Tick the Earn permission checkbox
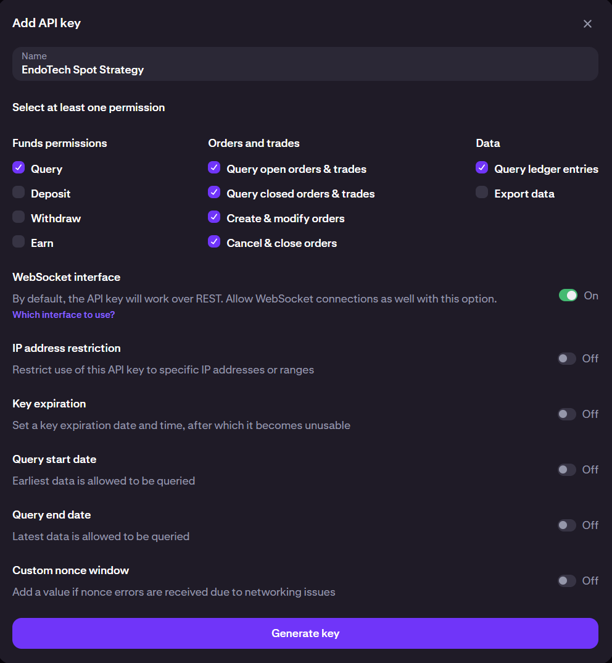Viewport: 612px width, 663px height. click(x=19, y=242)
